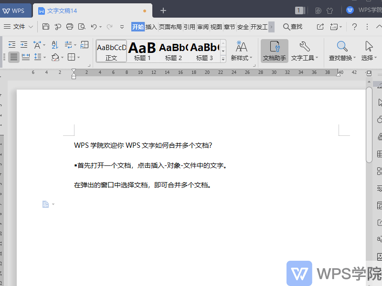This screenshot has width=382, height=286.
Task: Click the Print icon in quick access bar
Action: pos(70,27)
